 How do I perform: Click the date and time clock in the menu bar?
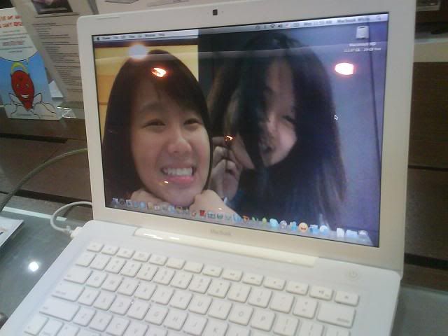click(318, 22)
